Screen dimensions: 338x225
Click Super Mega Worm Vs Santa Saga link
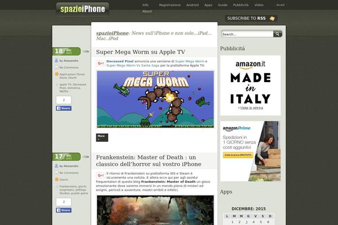click(x=133, y=65)
